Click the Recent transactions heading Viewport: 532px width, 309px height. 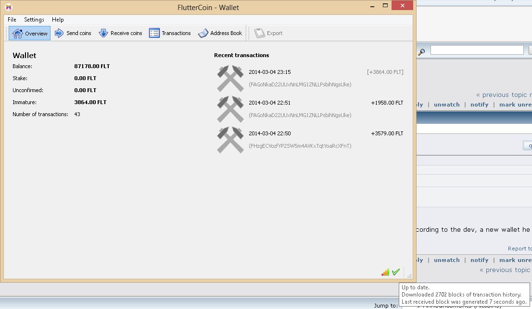click(241, 55)
